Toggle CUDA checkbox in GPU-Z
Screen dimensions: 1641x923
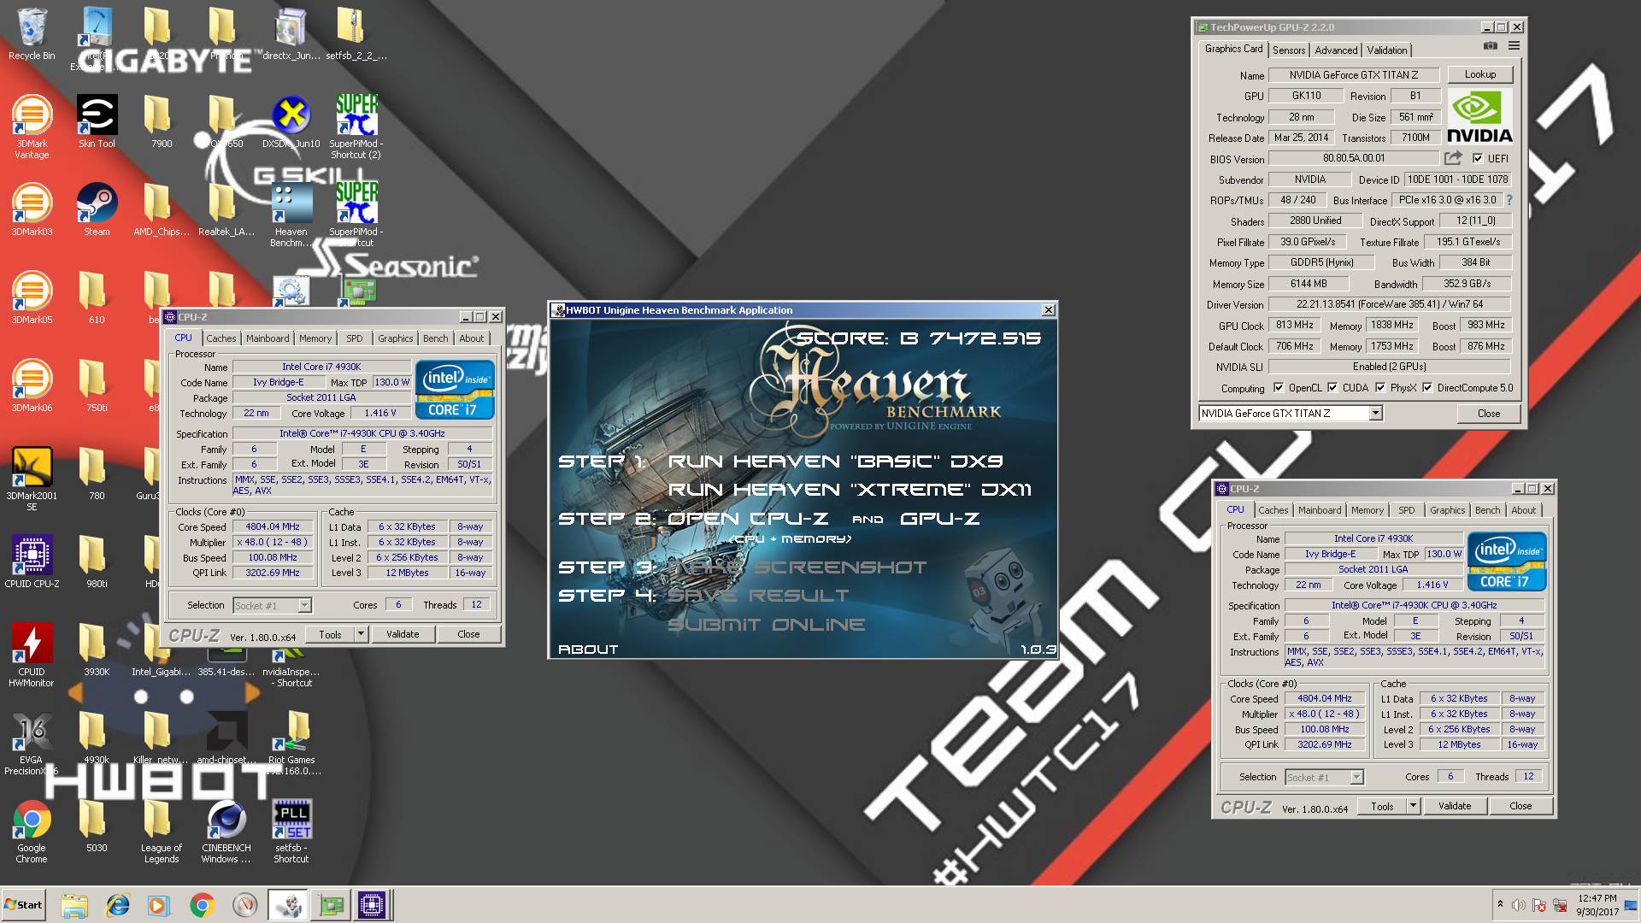1332,387
